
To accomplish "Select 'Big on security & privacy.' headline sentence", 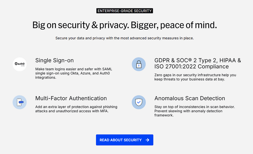I will tap(81, 25).
